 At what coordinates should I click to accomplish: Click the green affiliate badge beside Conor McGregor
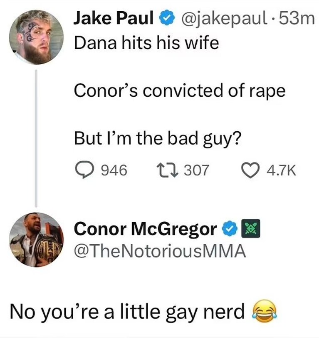(251, 228)
